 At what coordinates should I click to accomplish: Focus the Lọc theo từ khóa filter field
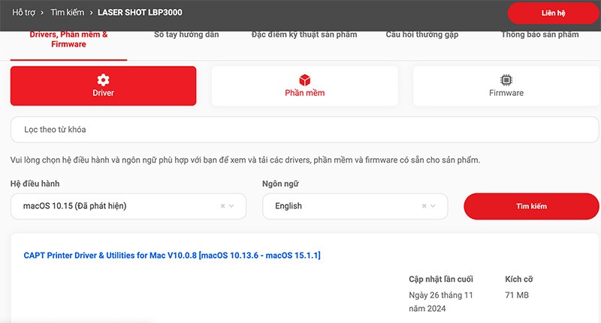coord(305,130)
